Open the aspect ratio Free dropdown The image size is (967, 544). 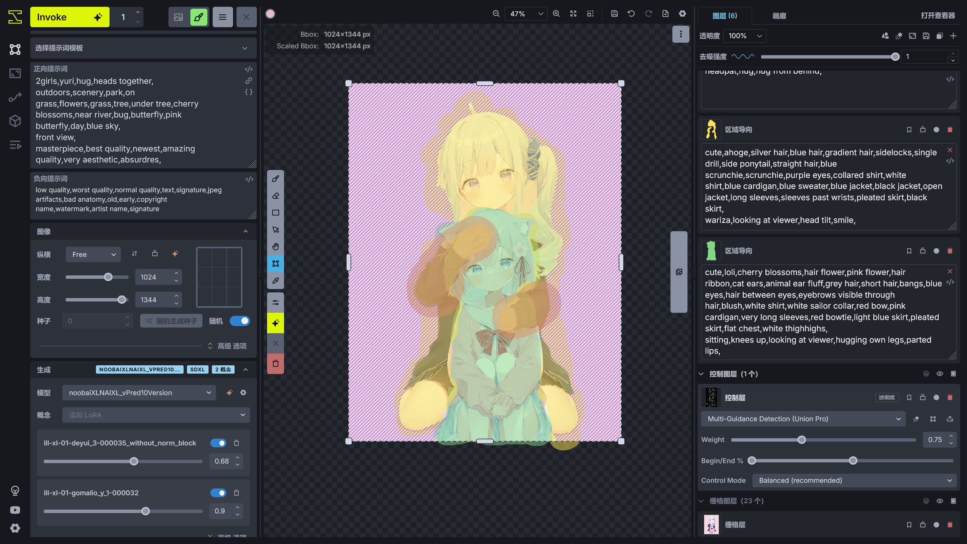tap(93, 254)
